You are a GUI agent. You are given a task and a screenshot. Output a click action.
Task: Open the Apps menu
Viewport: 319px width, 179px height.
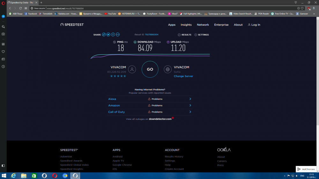click(172, 25)
